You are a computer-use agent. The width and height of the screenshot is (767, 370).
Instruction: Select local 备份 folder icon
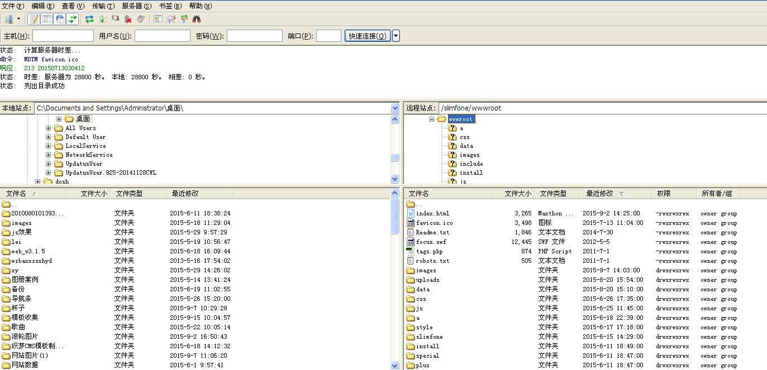[x=6, y=289]
